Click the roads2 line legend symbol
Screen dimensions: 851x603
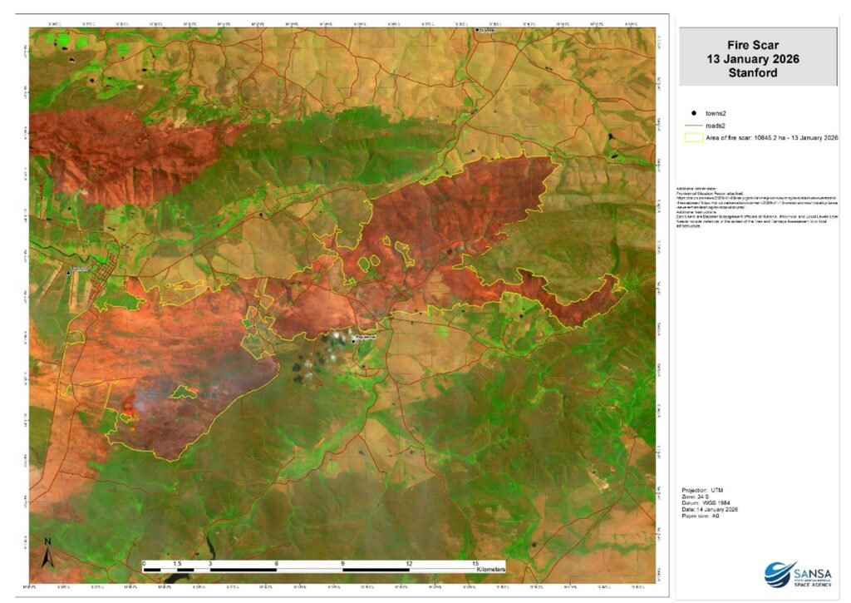692,125
